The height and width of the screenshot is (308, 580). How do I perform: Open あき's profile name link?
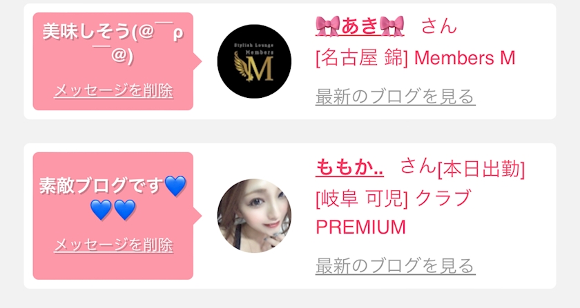(360, 26)
